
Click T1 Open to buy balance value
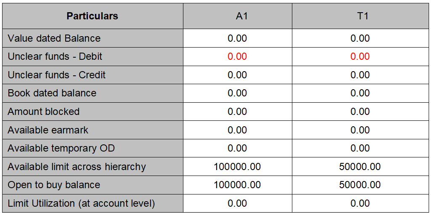(x=360, y=185)
